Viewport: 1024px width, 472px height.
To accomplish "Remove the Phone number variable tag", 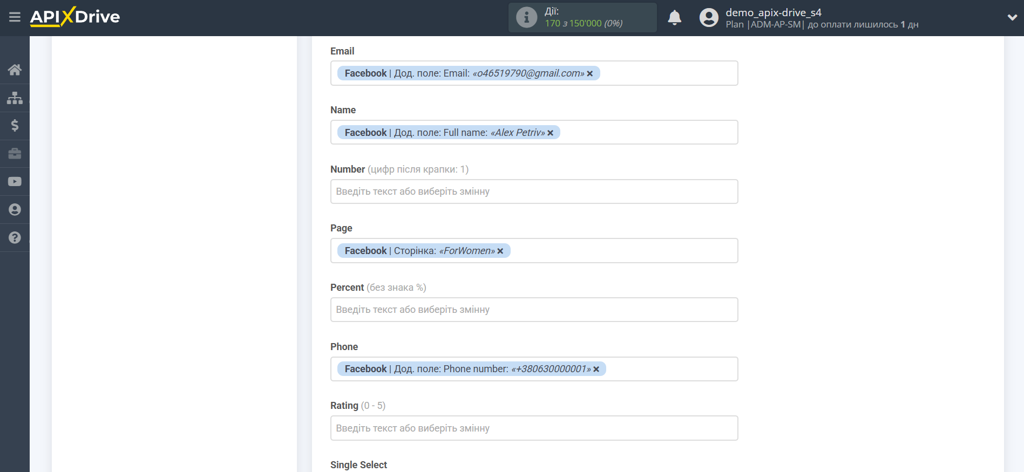I will (x=596, y=370).
